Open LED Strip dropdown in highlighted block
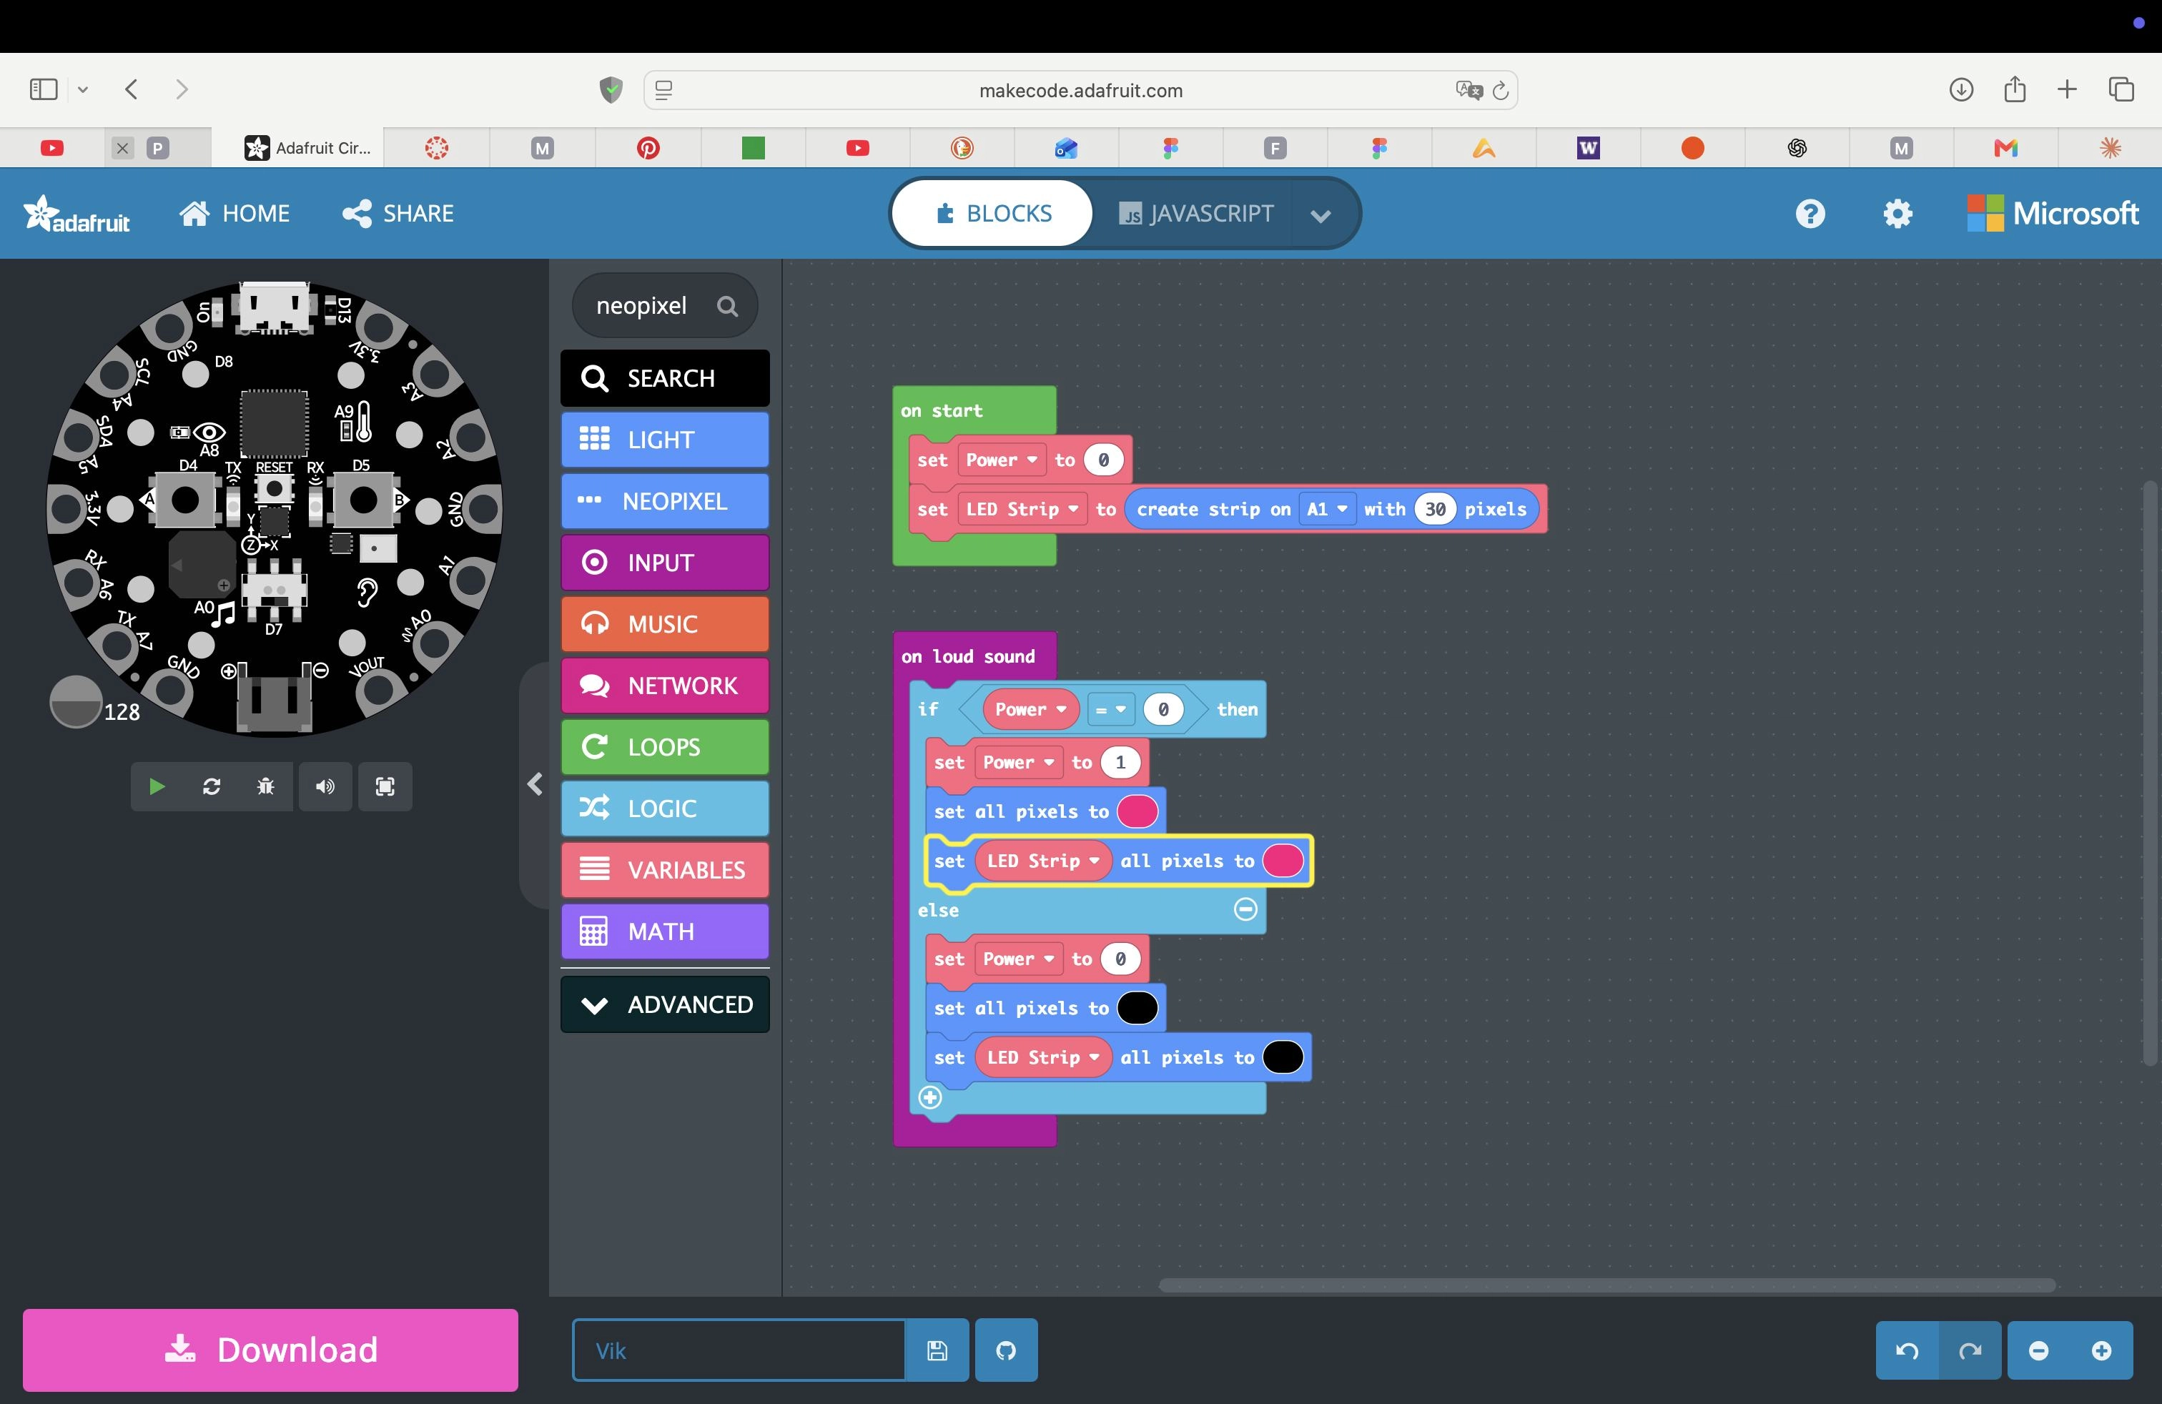 pos(1043,860)
